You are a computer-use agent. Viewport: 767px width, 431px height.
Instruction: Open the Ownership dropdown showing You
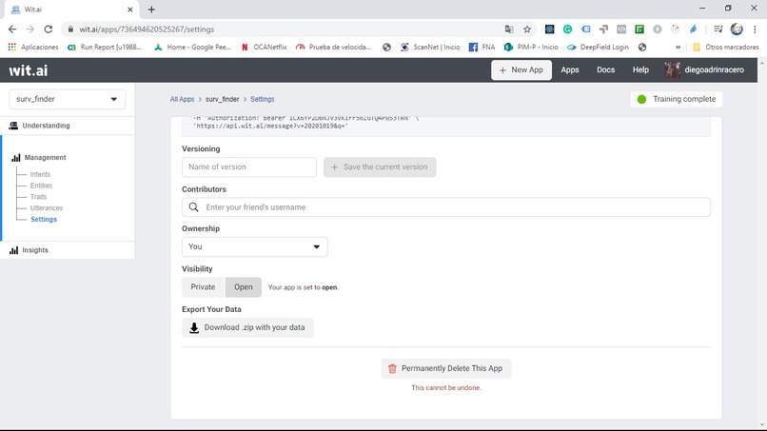pyautogui.click(x=255, y=246)
